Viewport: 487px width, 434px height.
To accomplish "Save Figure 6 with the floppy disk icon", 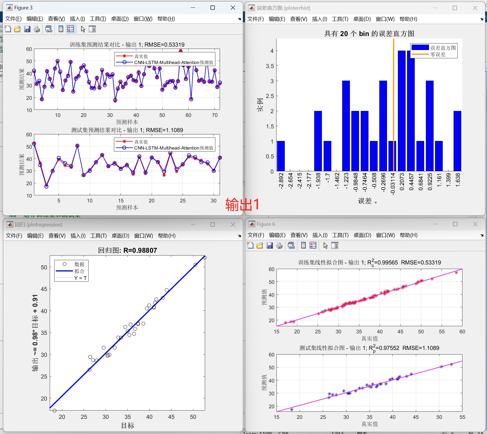I will coord(270,245).
